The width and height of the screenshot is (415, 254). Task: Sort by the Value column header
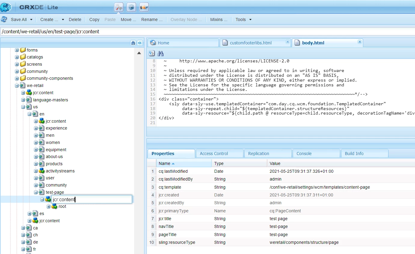[x=341, y=163]
